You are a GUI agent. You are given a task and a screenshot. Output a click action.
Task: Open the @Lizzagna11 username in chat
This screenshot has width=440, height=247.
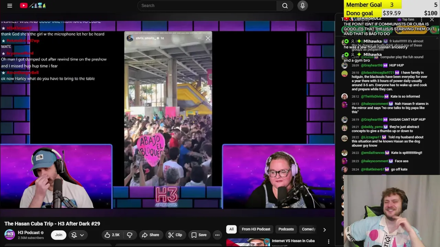point(371,137)
